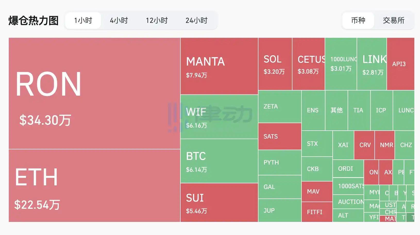Switch to the 4小时 tab
Image resolution: width=420 pixels, height=235 pixels.
point(119,20)
